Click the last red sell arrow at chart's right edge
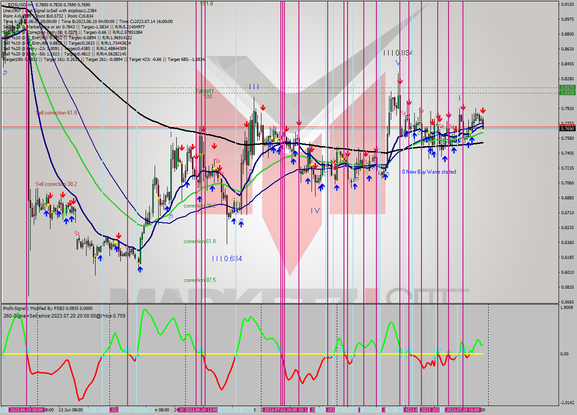 point(483,111)
